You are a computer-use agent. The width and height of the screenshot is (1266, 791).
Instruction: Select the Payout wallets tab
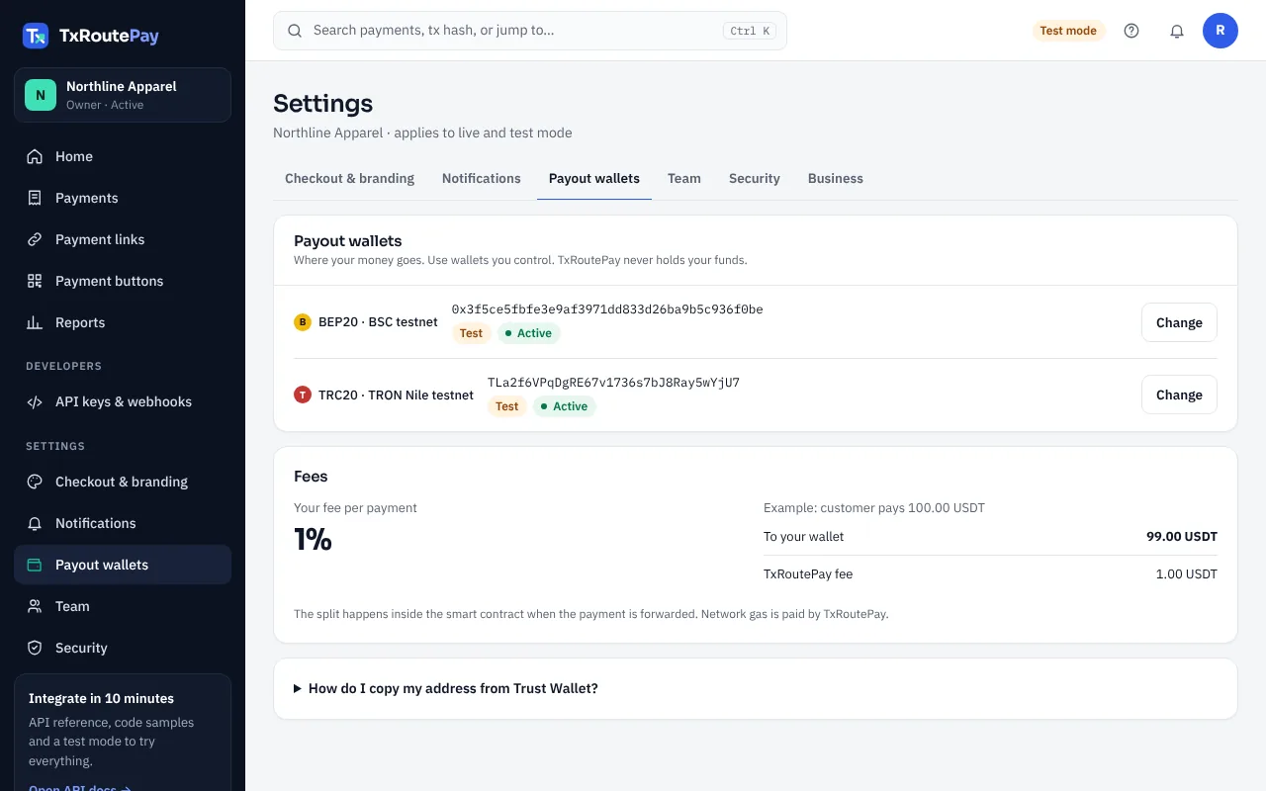(x=594, y=179)
